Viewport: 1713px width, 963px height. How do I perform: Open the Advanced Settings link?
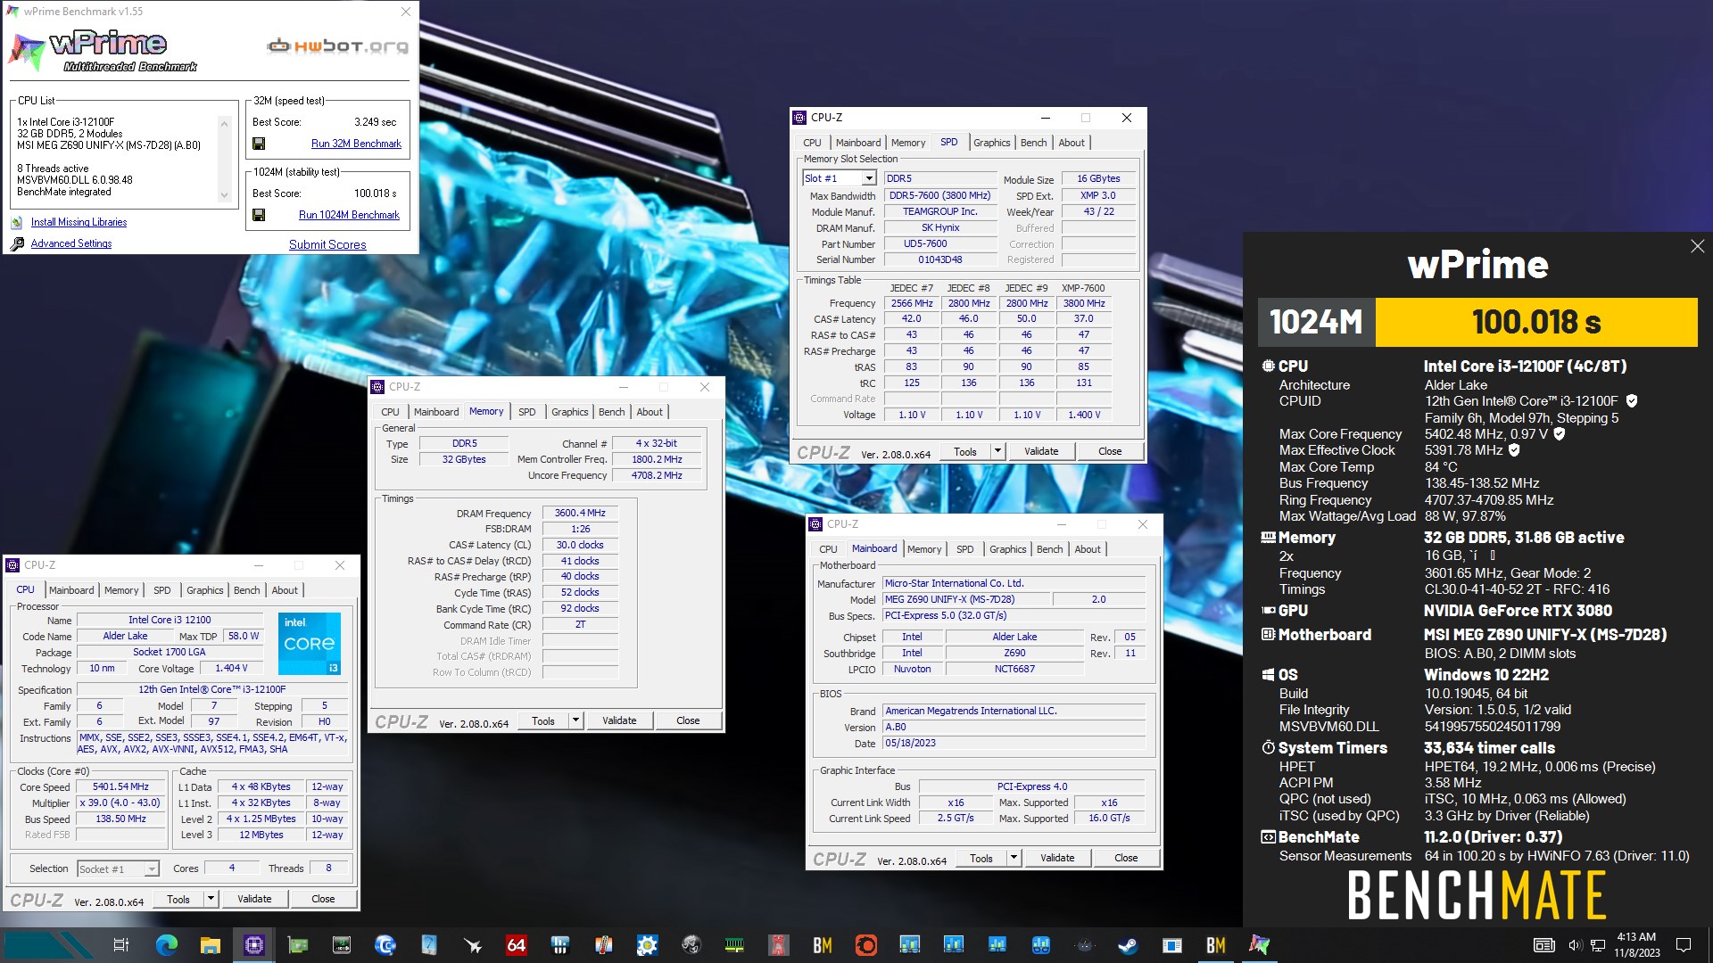pos(71,243)
